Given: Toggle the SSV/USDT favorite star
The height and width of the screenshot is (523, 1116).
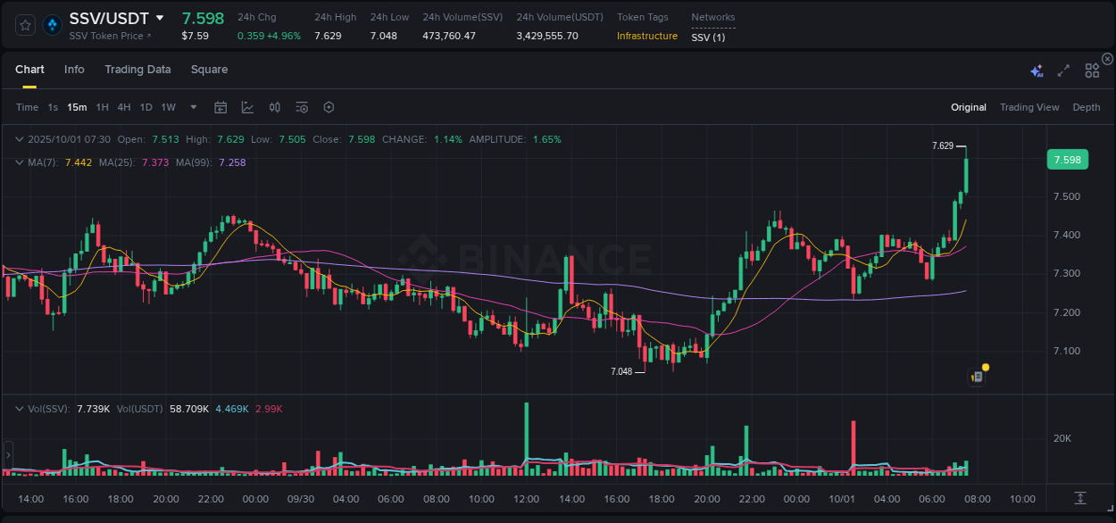Looking at the screenshot, I should [23, 25].
